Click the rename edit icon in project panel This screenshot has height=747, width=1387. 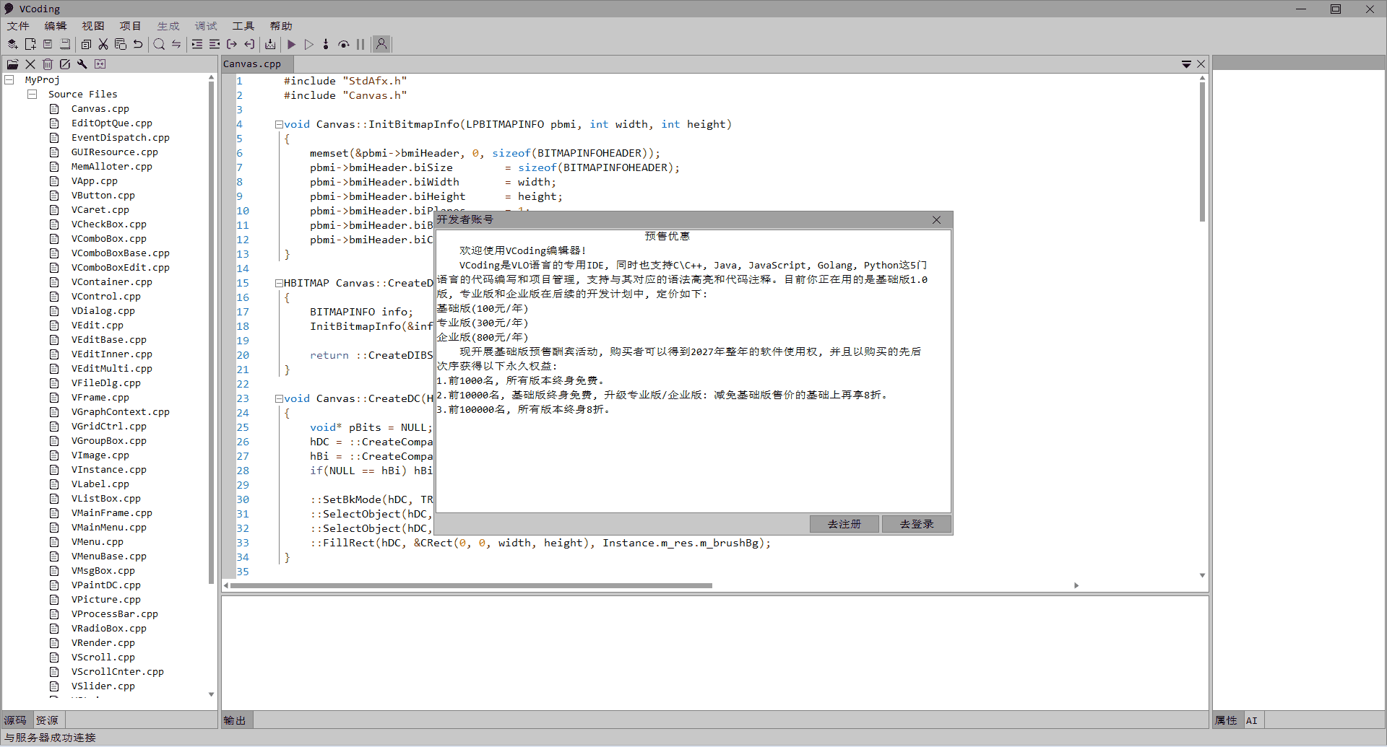pos(65,64)
